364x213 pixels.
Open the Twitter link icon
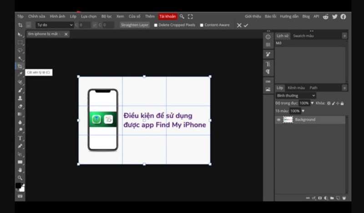coord(334,16)
